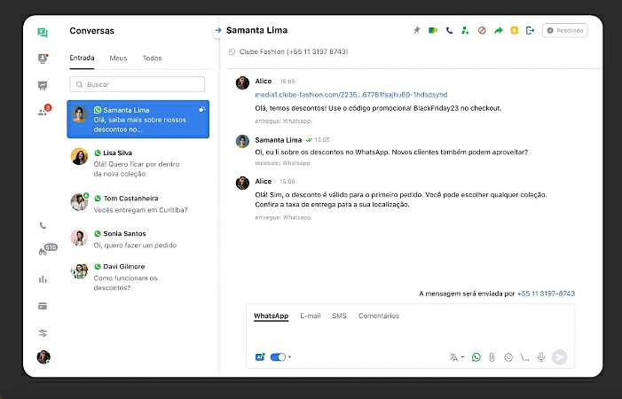Select the E-mail reply tab

[x=311, y=316]
